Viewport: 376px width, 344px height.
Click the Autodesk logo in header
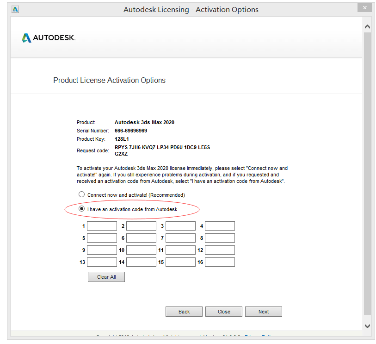coord(49,38)
